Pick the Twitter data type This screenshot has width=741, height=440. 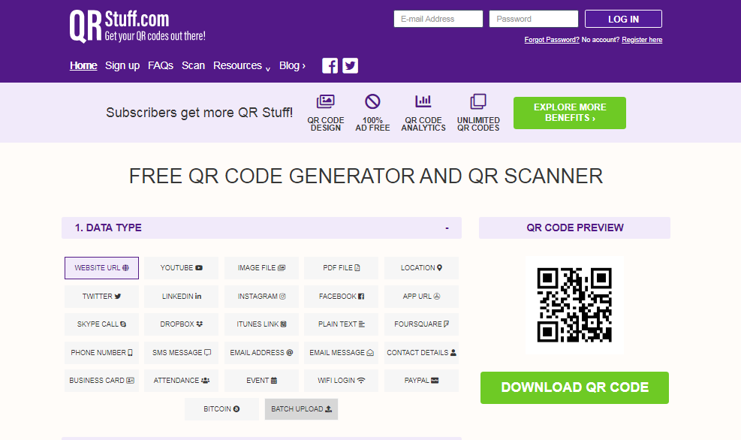coord(101,297)
